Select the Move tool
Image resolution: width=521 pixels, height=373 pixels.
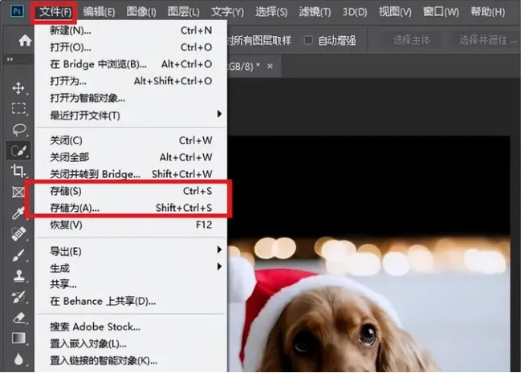pyautogui.click(x=18, y=88)
